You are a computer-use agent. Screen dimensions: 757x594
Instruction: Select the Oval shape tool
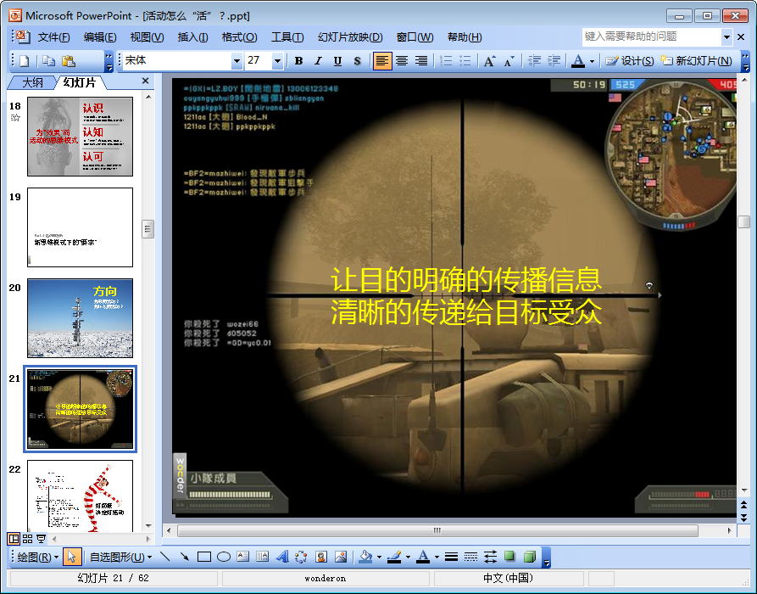(x=224, y=557)
